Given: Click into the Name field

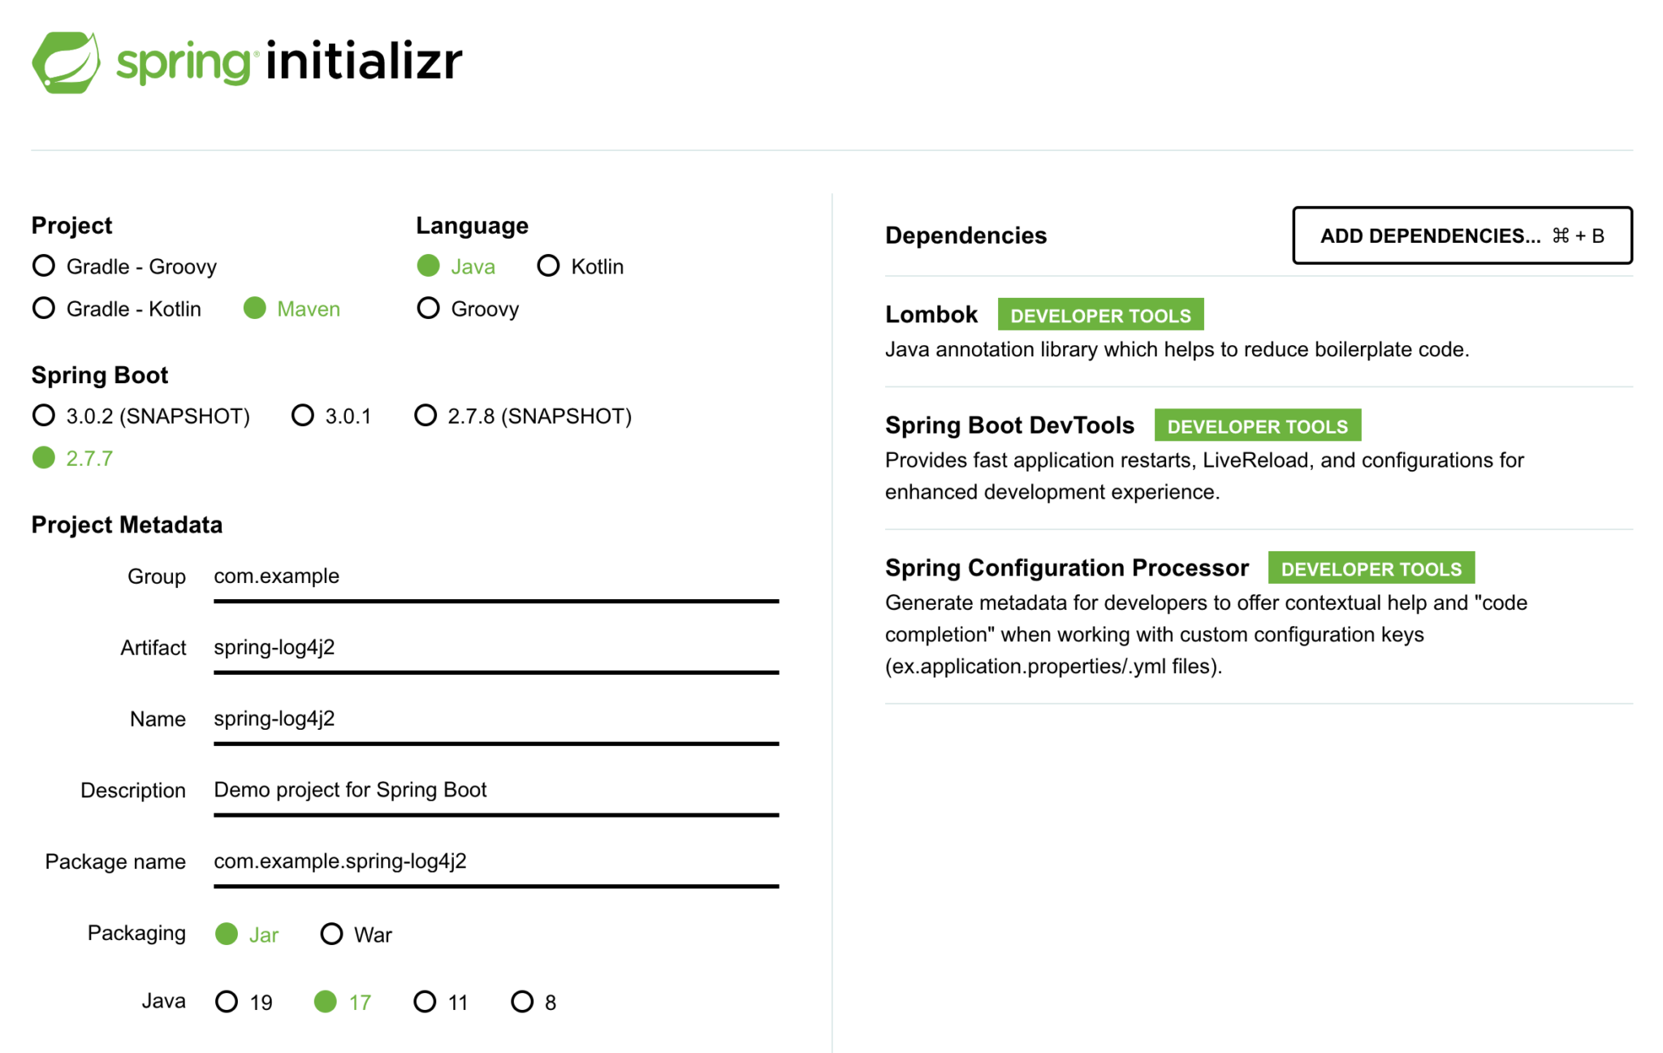Looking at the screenshot, I should [495, 719].
